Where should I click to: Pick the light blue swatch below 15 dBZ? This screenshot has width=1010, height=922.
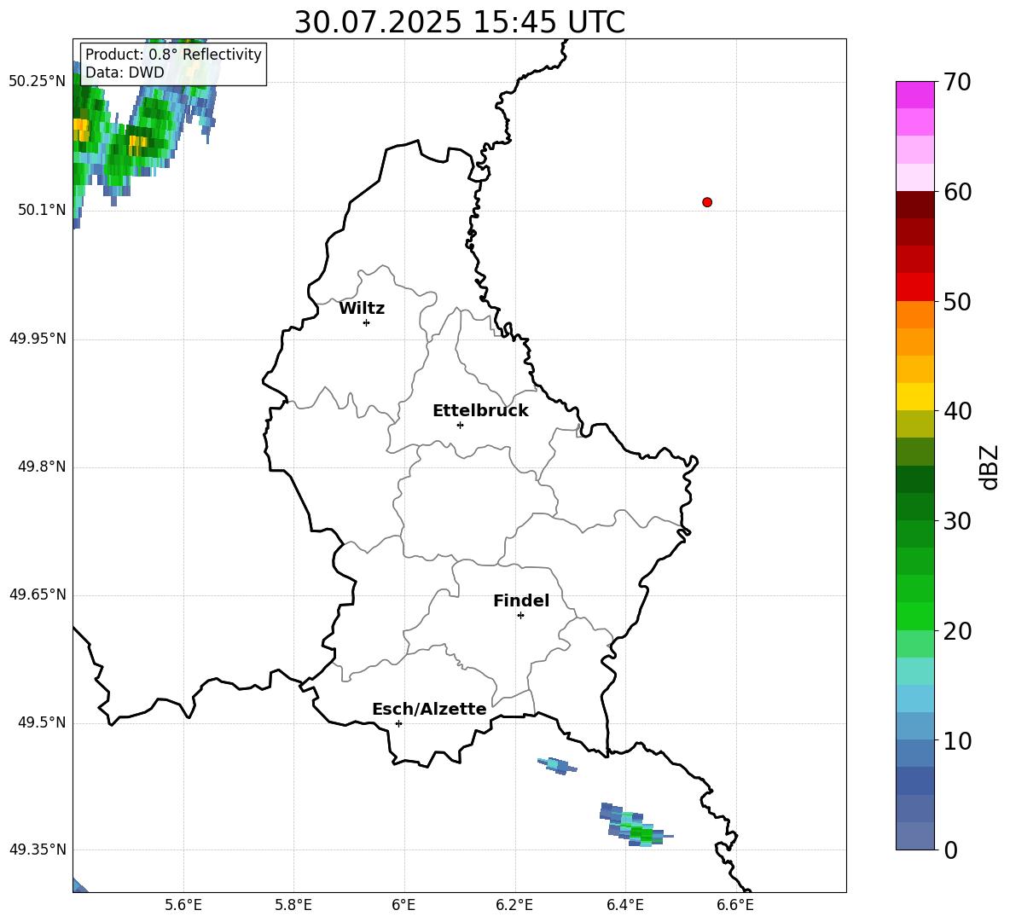click(915, 699)
